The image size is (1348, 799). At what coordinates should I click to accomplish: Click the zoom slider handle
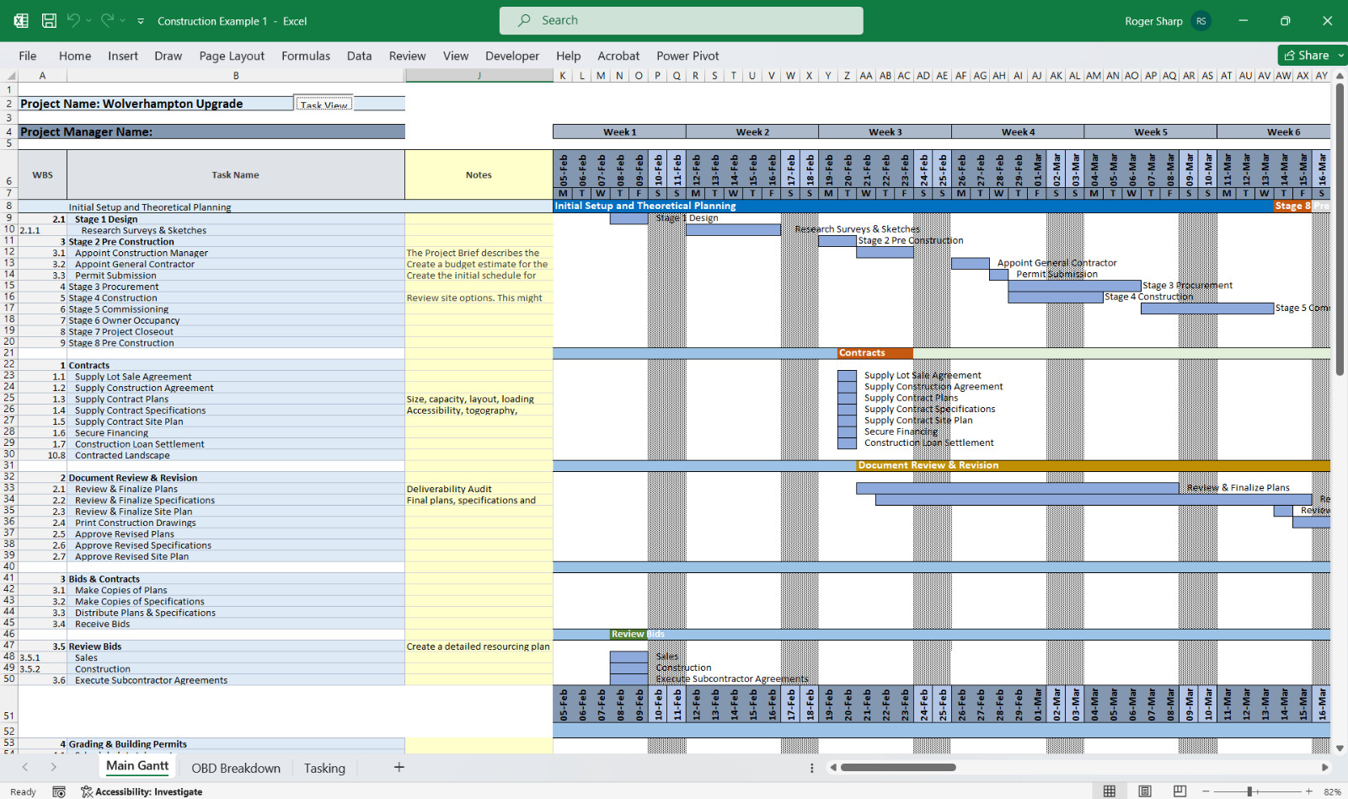(1250, 791)
